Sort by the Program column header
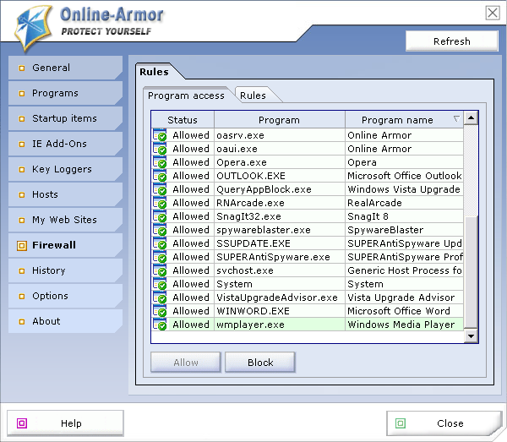Viewport: 507px width, 442px height. click(x=280, y=120)
